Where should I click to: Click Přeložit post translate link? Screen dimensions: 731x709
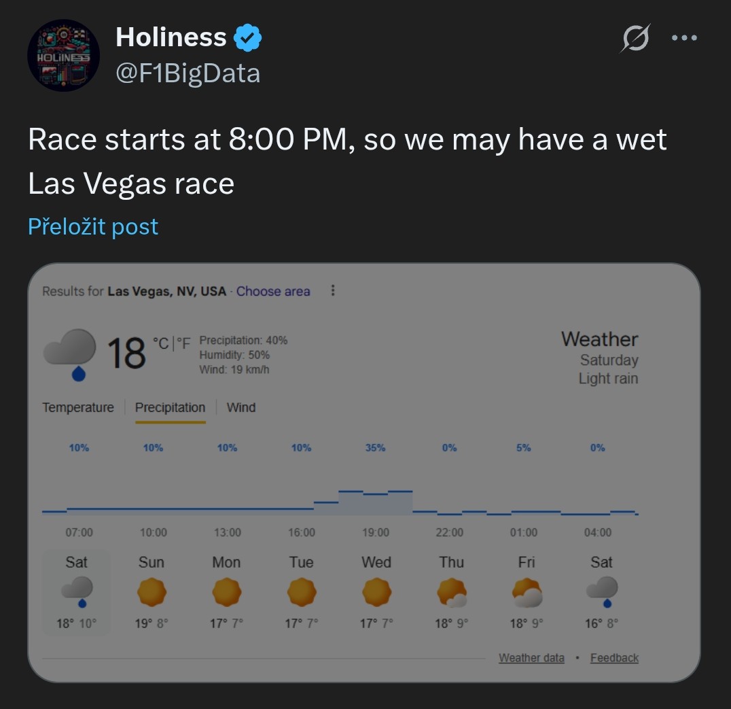click(93, 226)
